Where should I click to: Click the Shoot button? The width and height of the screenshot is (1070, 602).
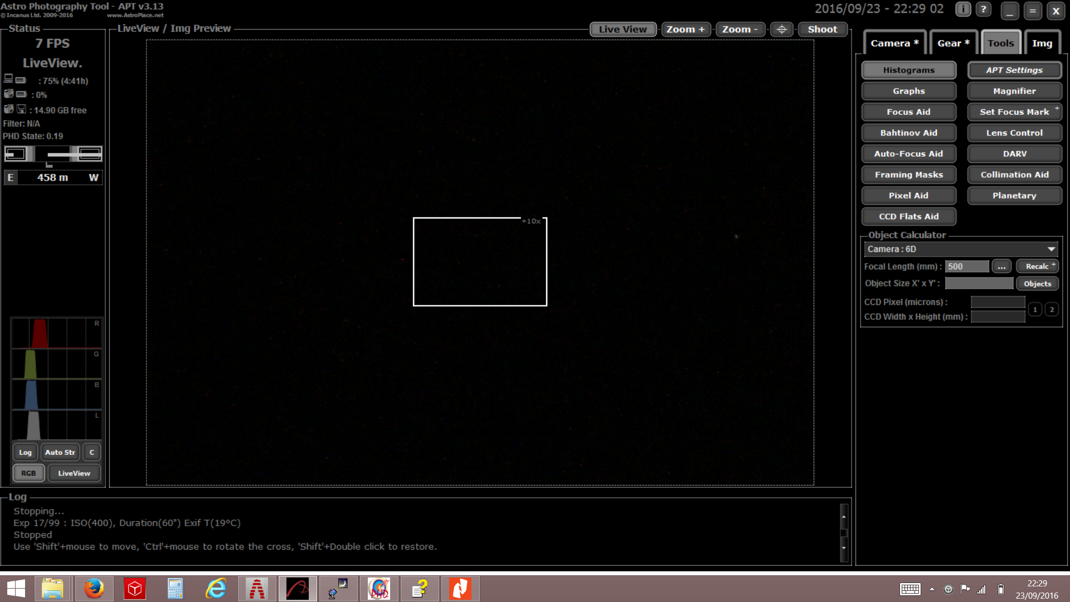point(822,29)
